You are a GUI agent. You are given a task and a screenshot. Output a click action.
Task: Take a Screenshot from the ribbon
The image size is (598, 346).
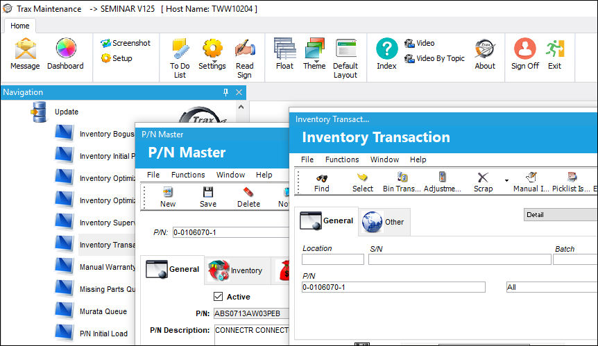pyautogui.click(x=126, y=43)
